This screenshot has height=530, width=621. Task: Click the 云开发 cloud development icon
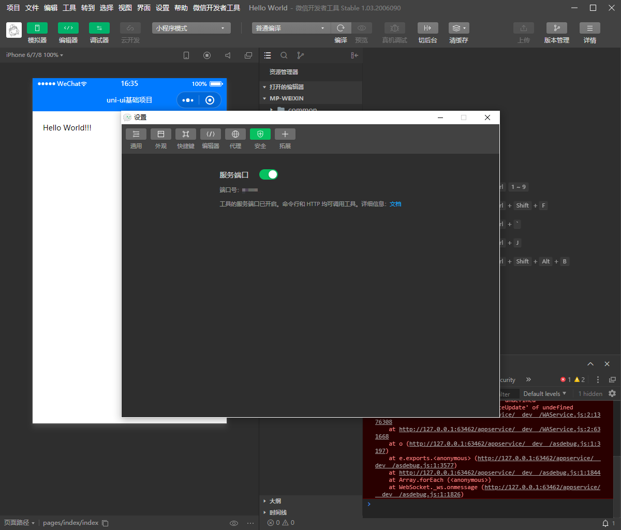pos(130,28)
